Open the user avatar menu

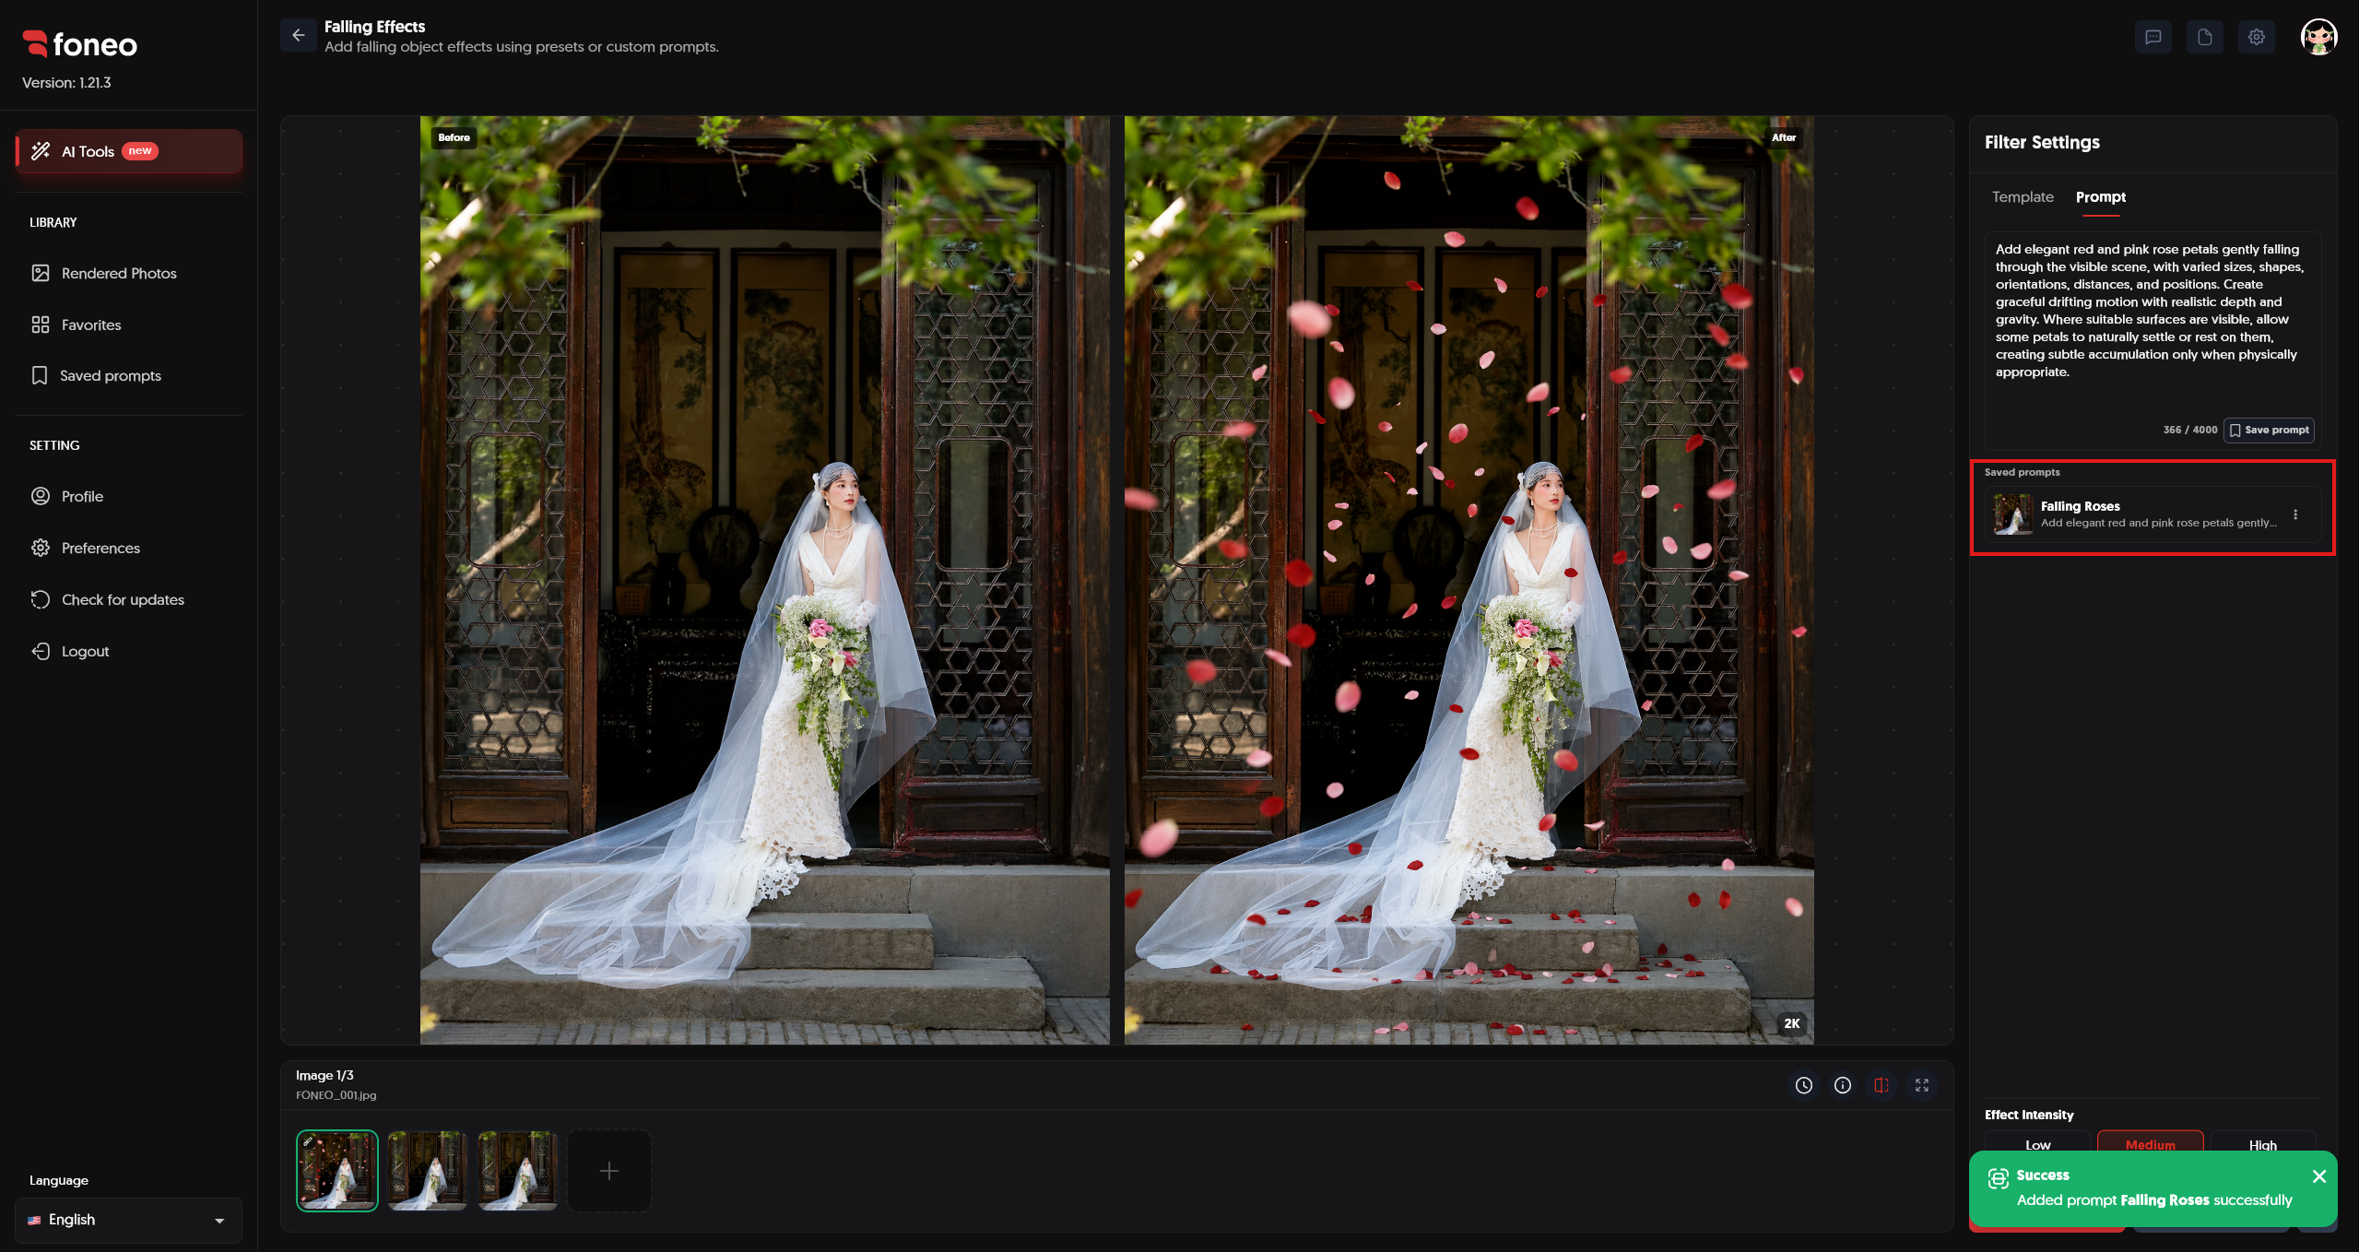click(x=2318, y=37)
